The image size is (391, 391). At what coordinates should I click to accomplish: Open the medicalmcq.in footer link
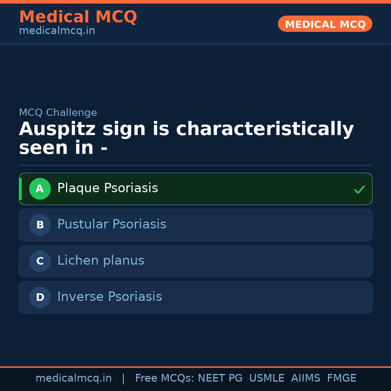tap(74, 378)
